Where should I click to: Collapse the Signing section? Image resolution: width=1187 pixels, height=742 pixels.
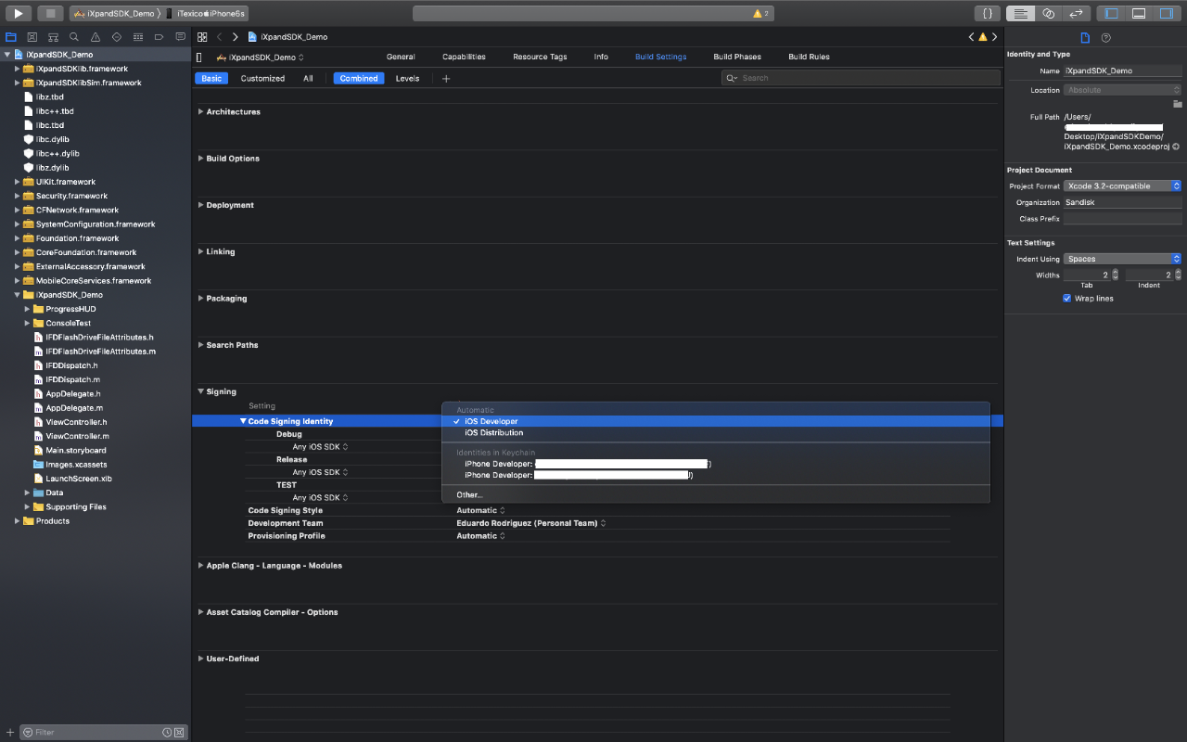[201, 391]
